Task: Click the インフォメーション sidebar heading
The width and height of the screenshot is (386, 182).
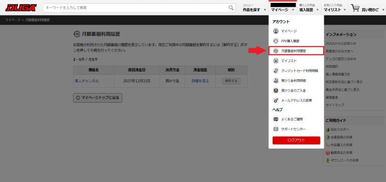Action: pos(341,35)
